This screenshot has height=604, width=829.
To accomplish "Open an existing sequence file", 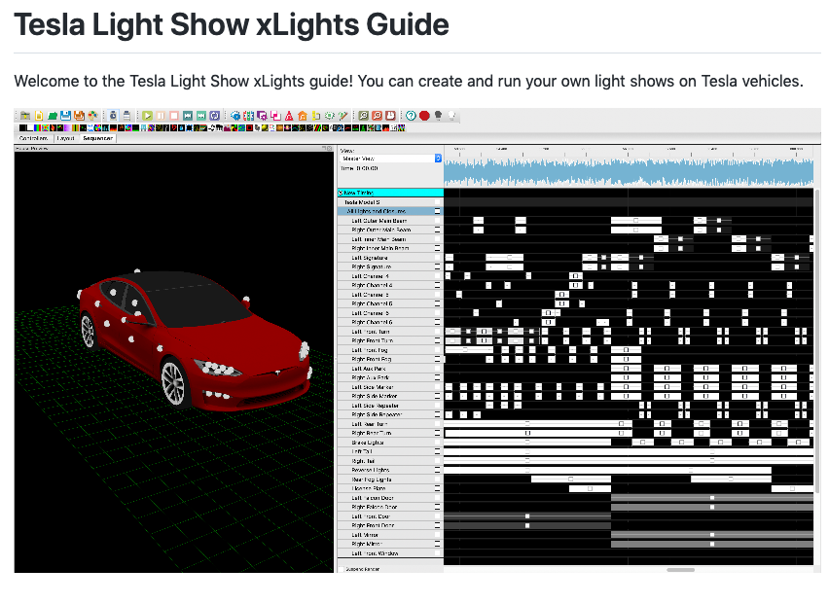I will click(53, 115).
